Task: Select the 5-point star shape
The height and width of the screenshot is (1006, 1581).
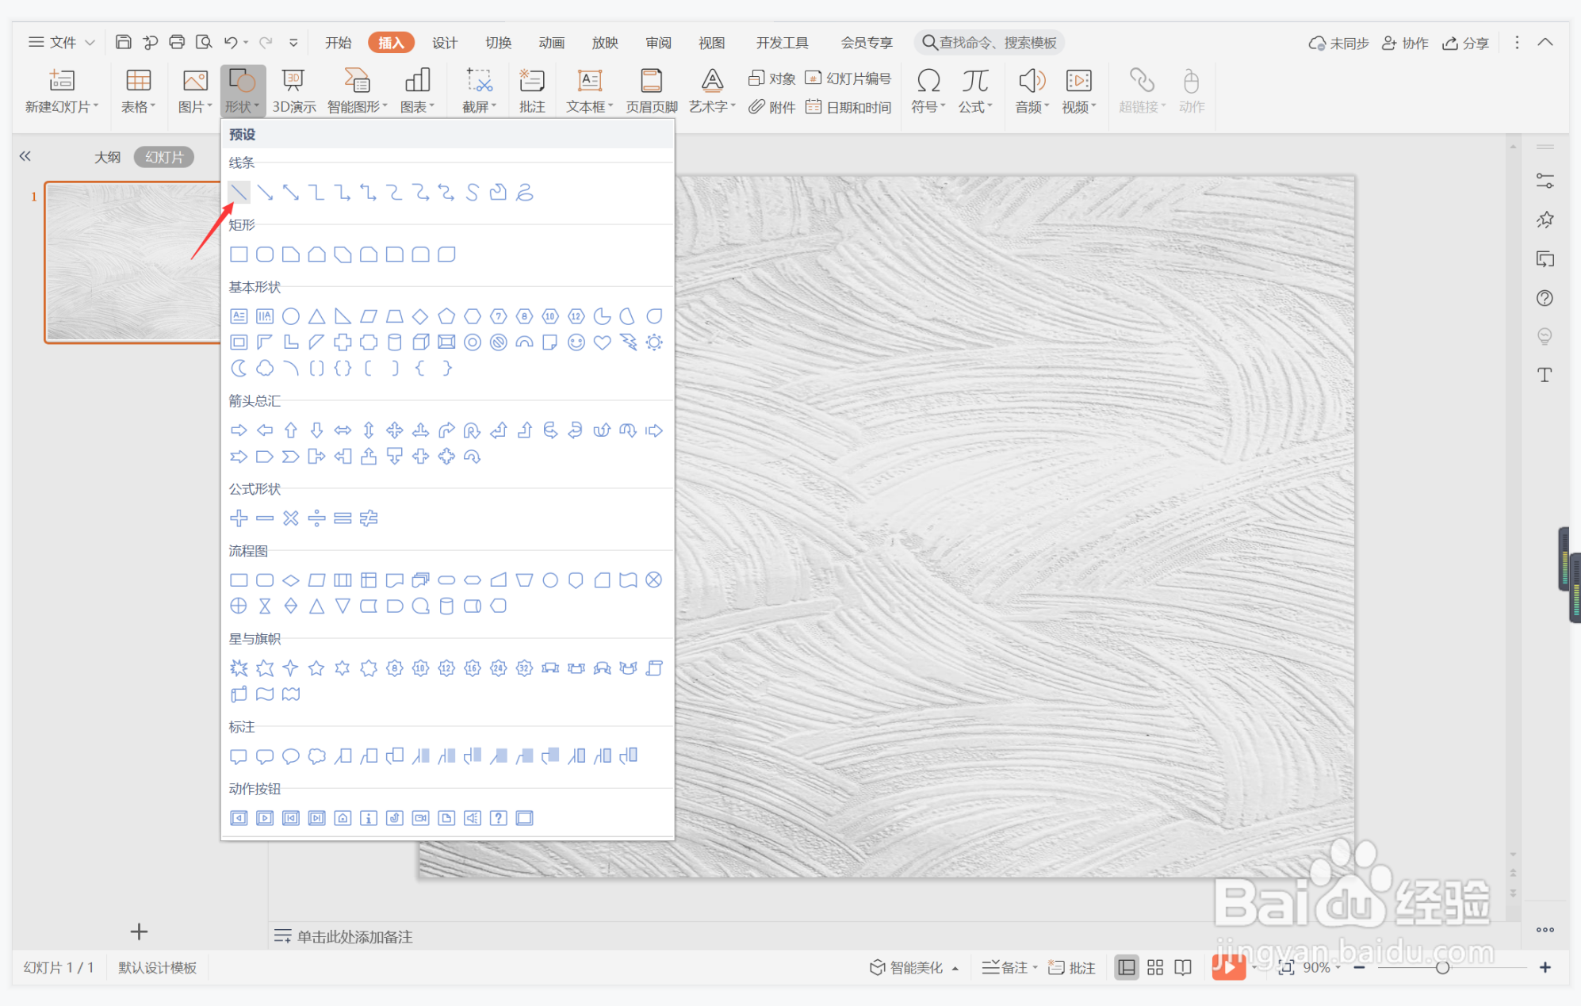Action: (316, 668)
